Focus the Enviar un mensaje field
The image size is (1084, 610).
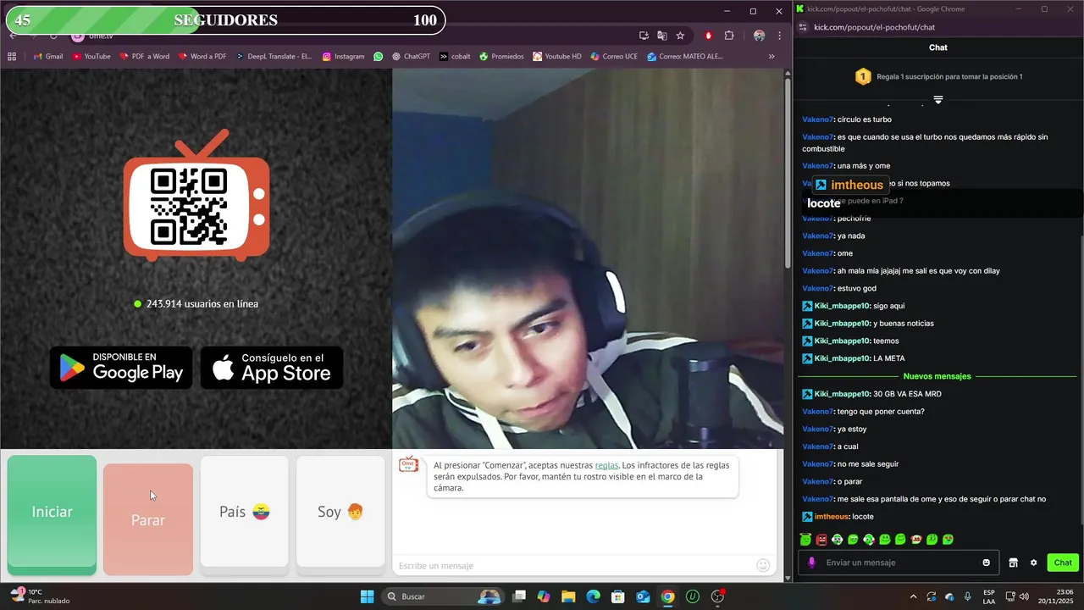(x=898, y=563)
